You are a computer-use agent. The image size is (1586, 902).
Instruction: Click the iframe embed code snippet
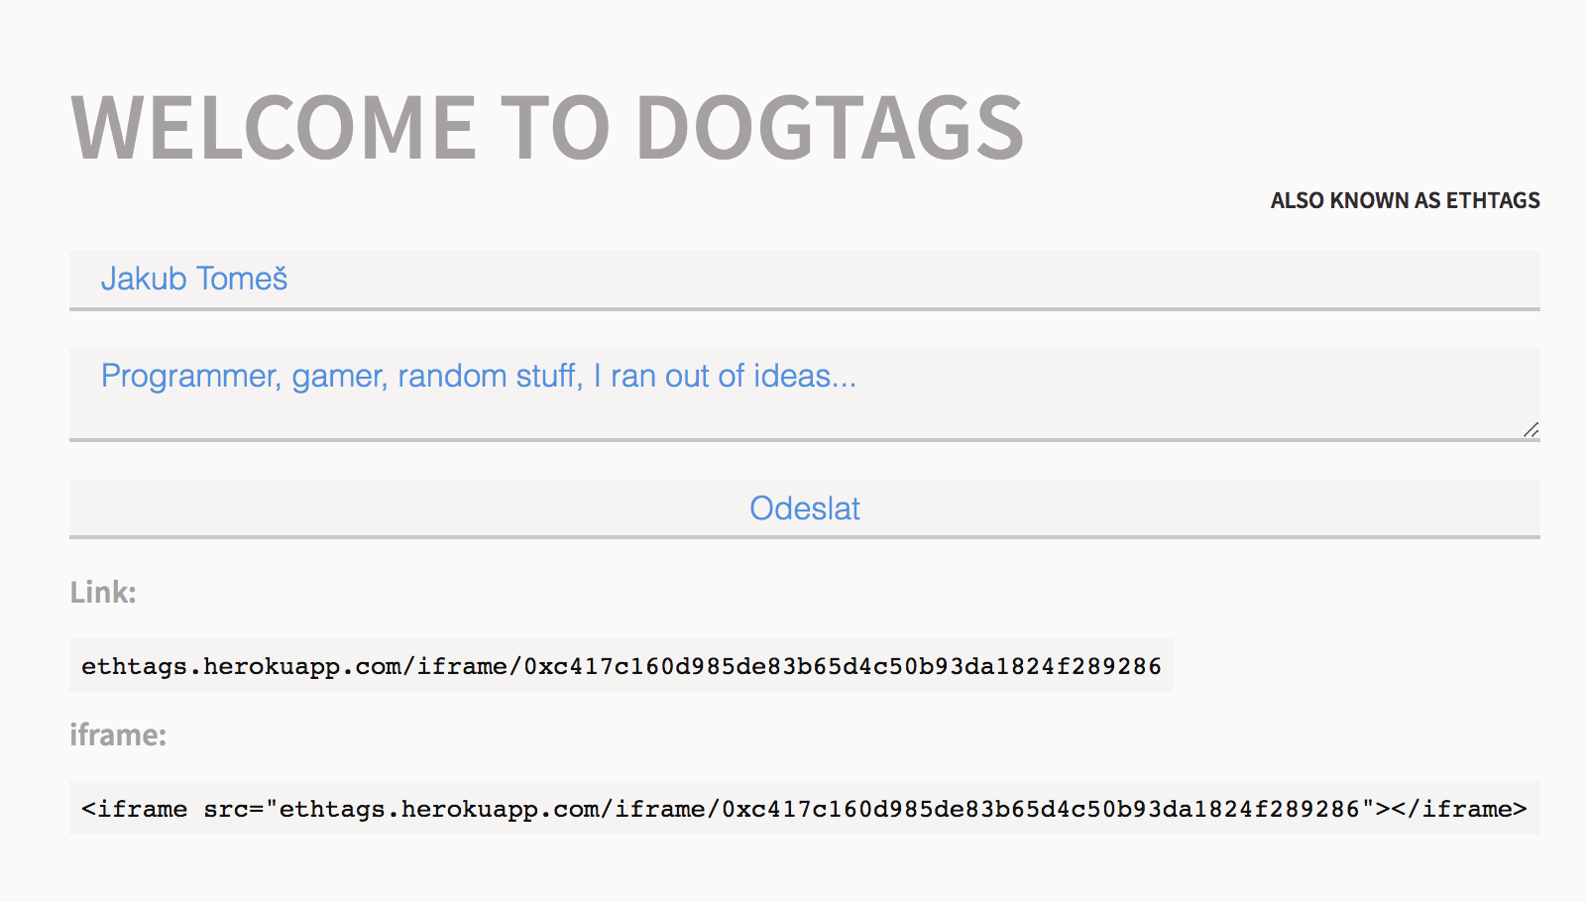[803, 809]
